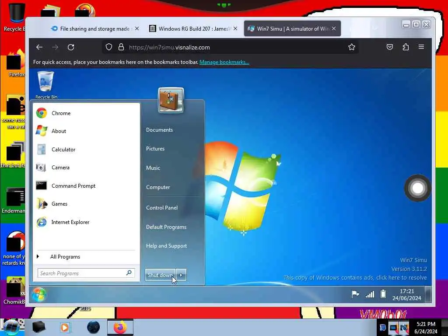Screen dimensions: 448x336
Task: Go forward in Firefox
Action: [55, 47]
